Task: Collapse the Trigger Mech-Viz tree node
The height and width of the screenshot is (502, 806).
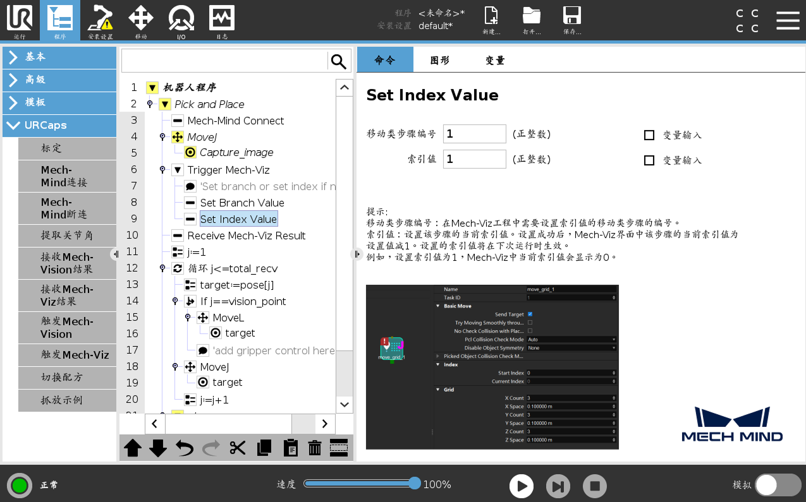Action: pos(177,169)
